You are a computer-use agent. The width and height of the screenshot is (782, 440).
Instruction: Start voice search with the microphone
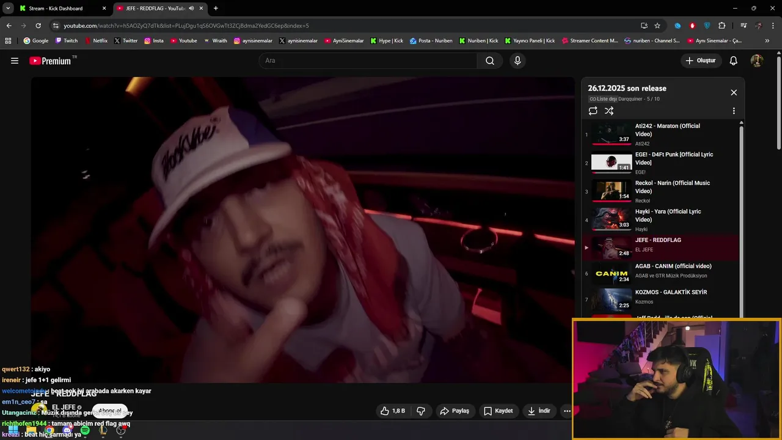click(x=517, y=61)
